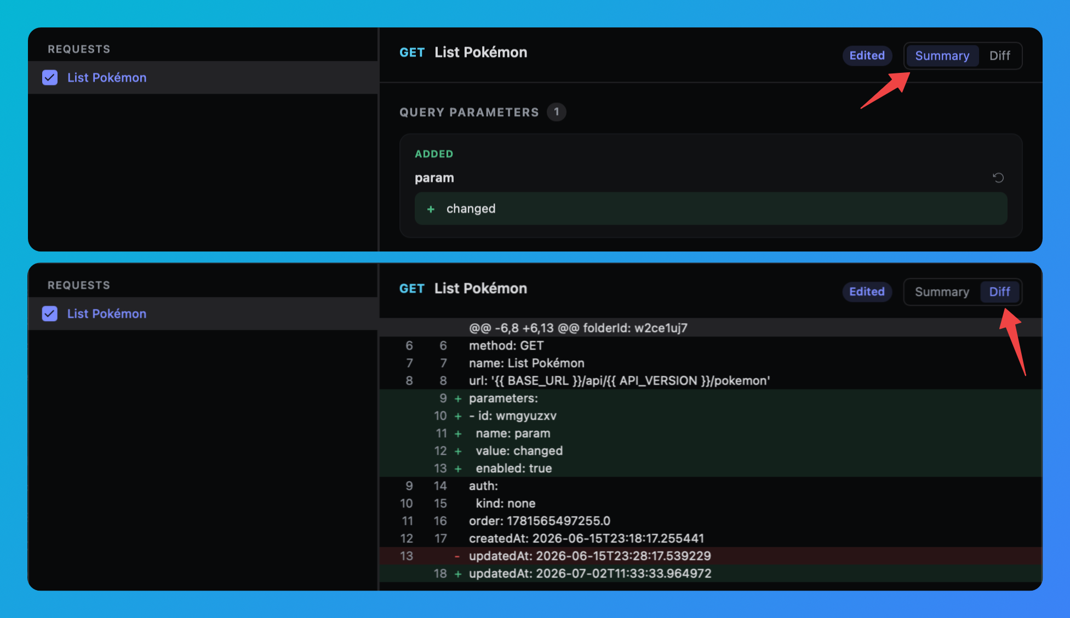
Task: Click the Edited badge next to highlighted Diff
Action: click(867, 291)
